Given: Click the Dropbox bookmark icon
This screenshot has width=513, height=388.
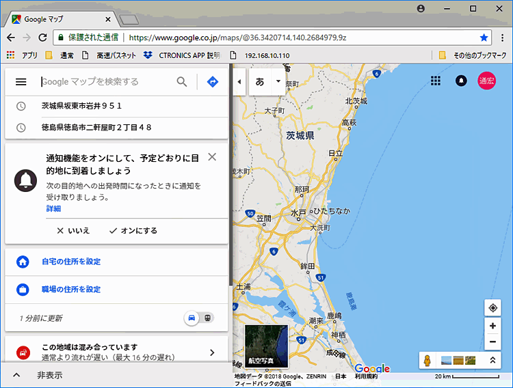Looking at the screenshot, I should click(x=148, y=55).
